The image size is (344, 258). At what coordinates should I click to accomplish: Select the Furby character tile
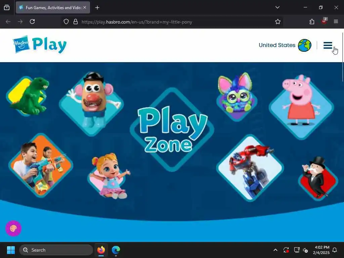[236, 97]
